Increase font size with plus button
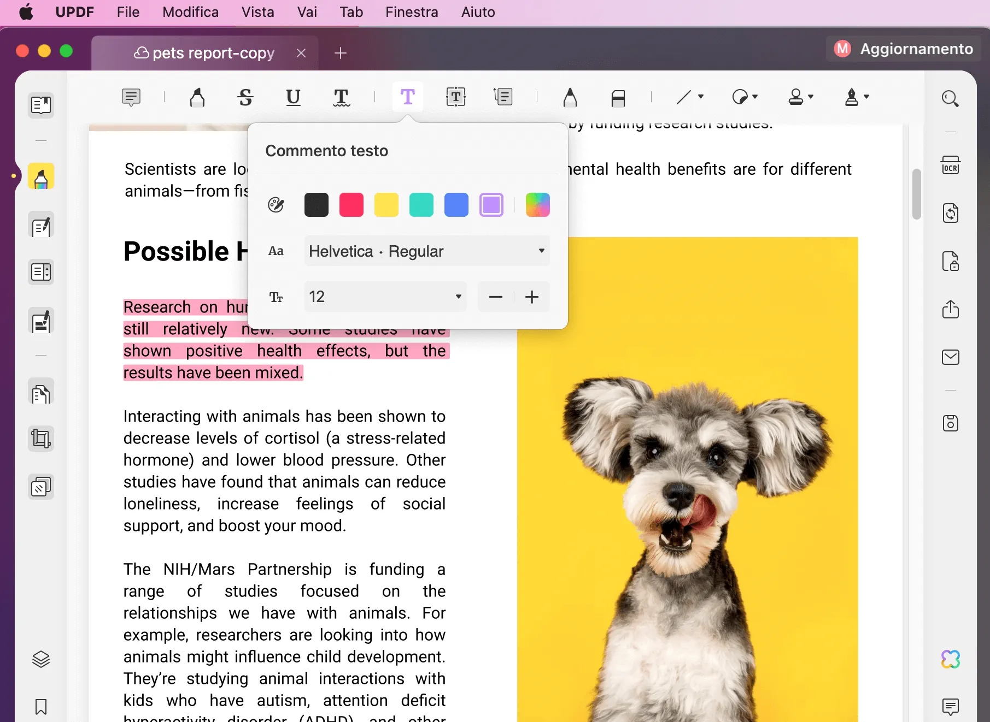The image size is (990, 722). coord(532,297)
